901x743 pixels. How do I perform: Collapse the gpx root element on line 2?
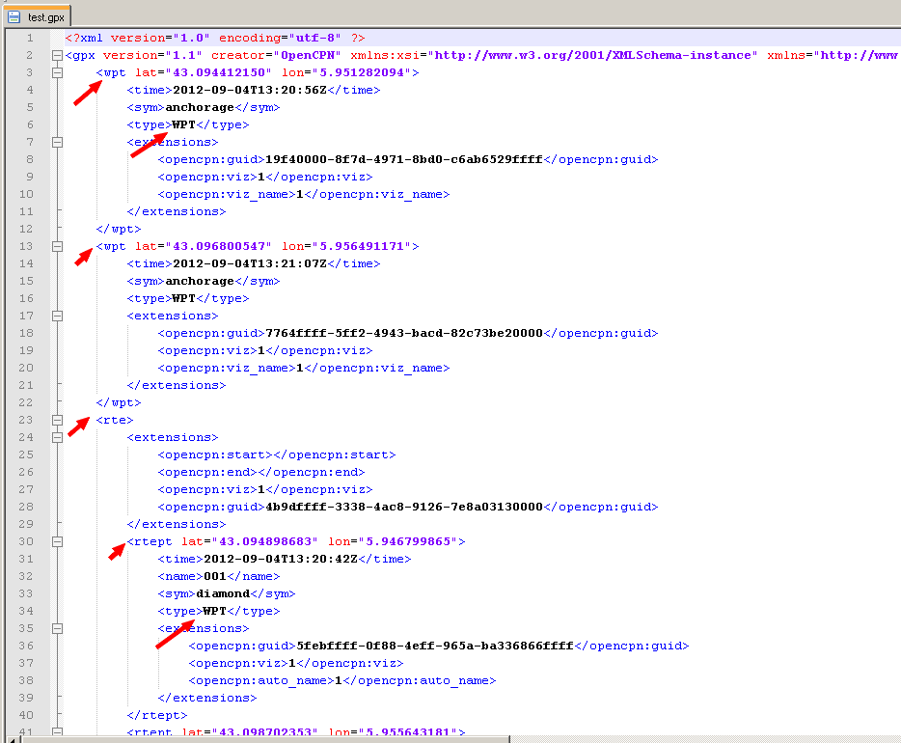57,55
